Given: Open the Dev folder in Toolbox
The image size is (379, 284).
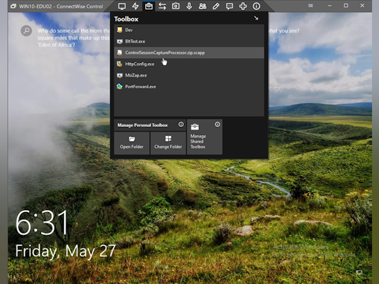Looking at the screenshot, I should 189,30.
